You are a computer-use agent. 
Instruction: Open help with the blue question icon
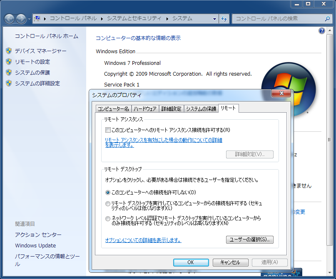click(x=322, y=31)
